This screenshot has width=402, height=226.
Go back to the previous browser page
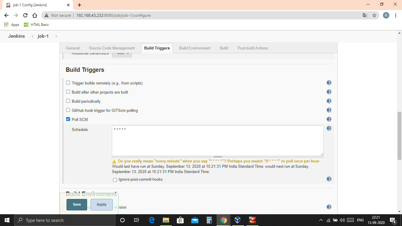[6, 15]
